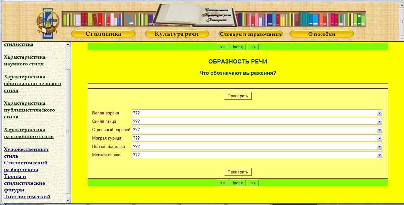This screenshot has width=404, height=205.
Task: Open the dropdown for Белая ворона
Action: pyautogui.click(x=257, y=113)
